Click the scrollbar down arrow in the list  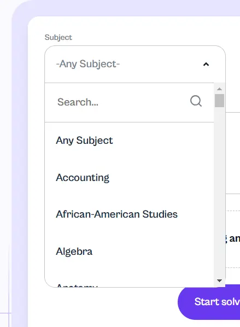[219, 281]
